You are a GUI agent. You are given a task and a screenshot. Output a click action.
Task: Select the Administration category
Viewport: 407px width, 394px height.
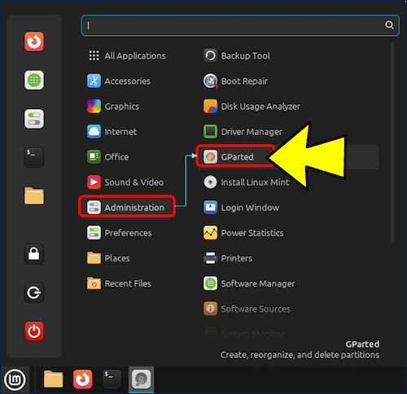pos(127,208)
